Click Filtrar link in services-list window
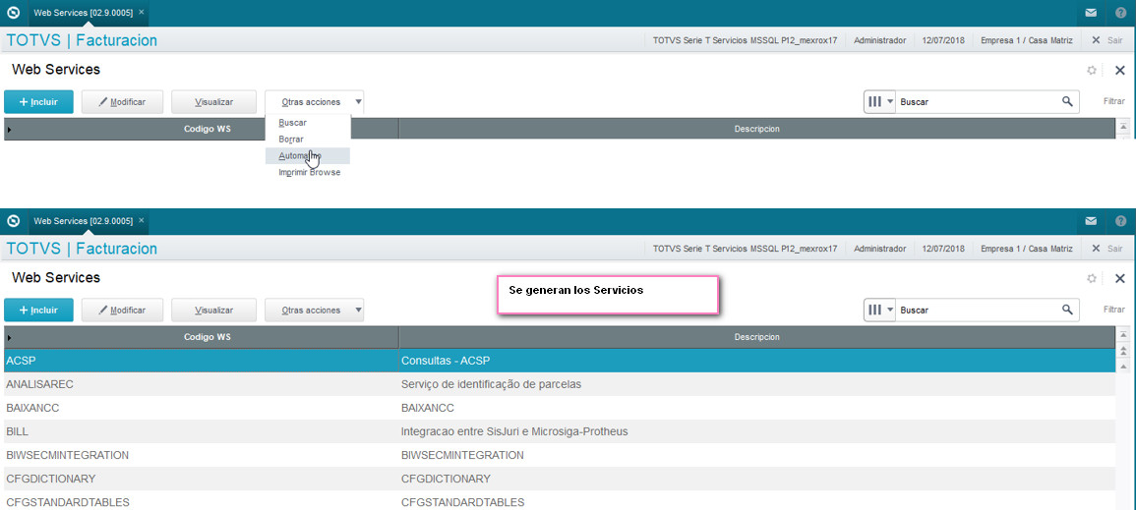The height and width of the screenshot is (510, 1136). tap(1113, 310)
